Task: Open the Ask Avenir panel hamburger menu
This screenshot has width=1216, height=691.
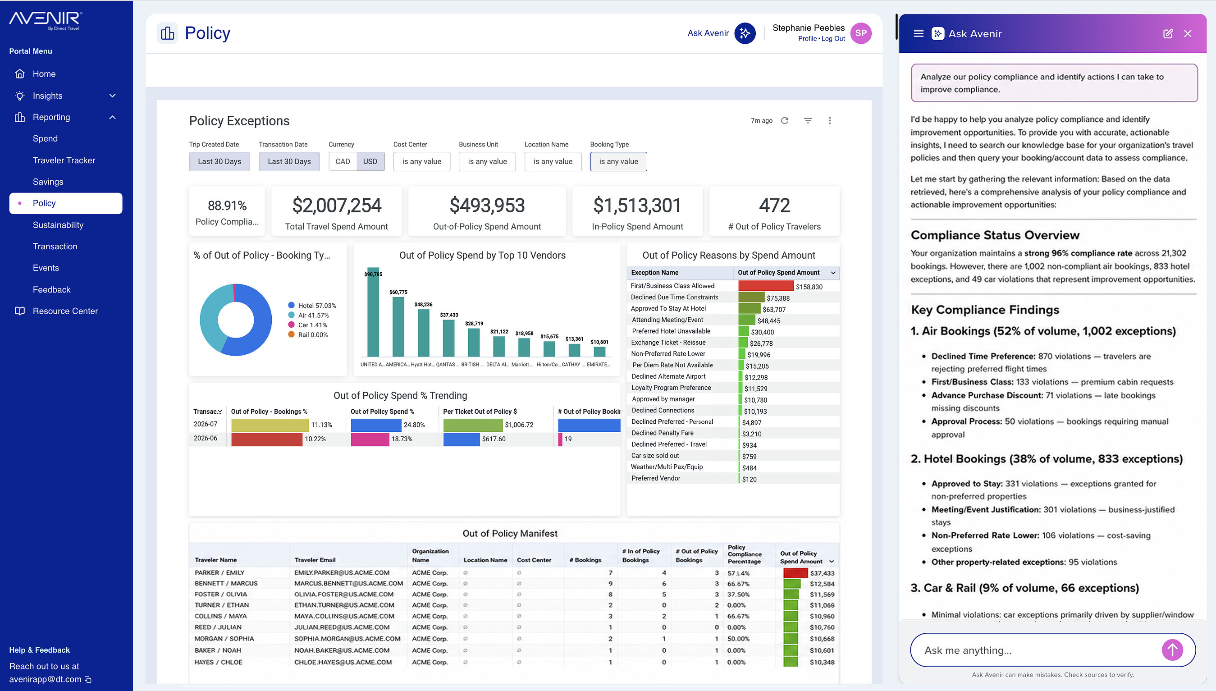Action: tap(919, 34)
